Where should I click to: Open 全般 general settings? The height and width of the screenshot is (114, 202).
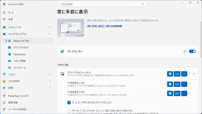[27, 19]
